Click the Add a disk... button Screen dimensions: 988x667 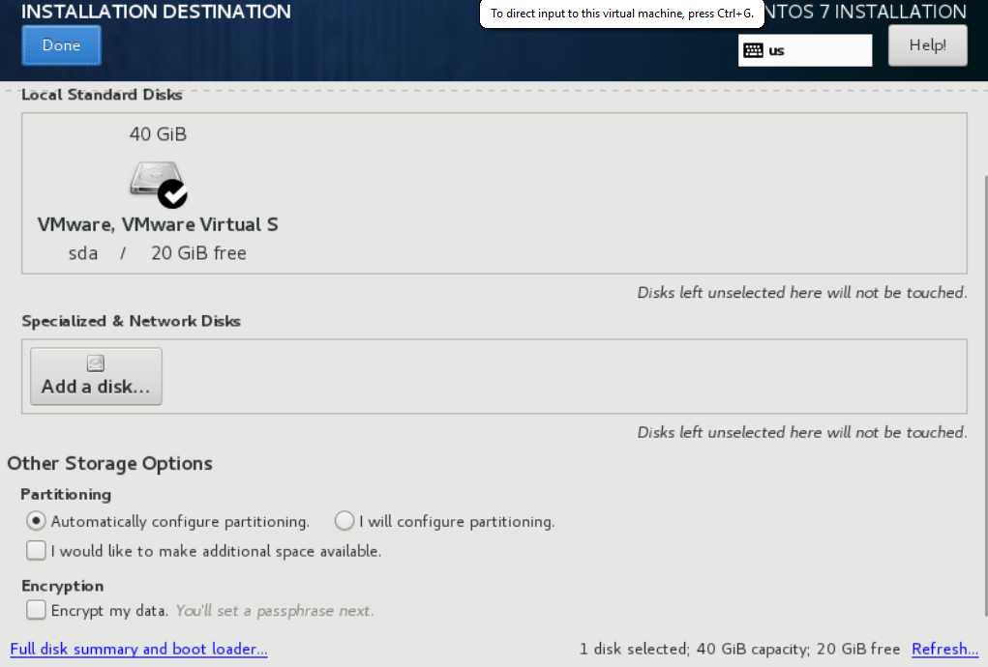point(96,376)
